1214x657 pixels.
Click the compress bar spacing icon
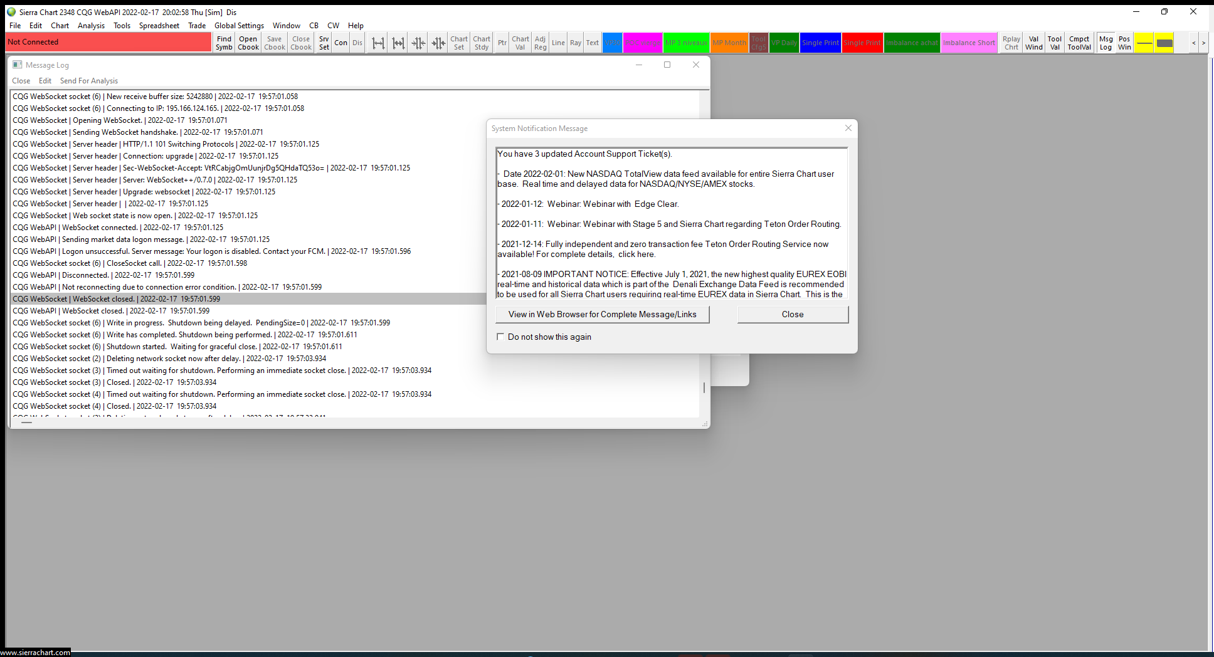click(x=418, y=43)
